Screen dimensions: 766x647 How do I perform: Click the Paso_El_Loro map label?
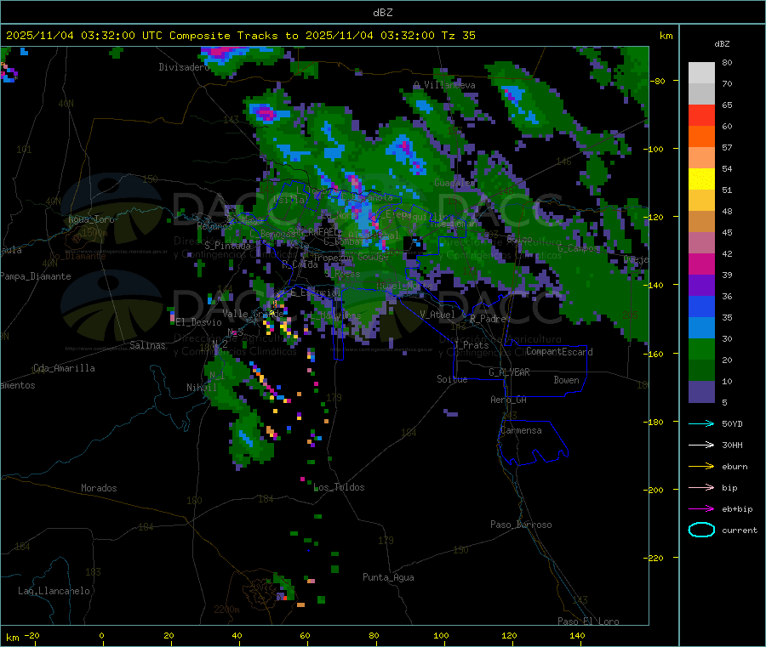[588, 621]
